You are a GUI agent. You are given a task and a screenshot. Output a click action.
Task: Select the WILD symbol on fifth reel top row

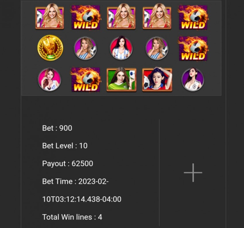tap(193, 17)
